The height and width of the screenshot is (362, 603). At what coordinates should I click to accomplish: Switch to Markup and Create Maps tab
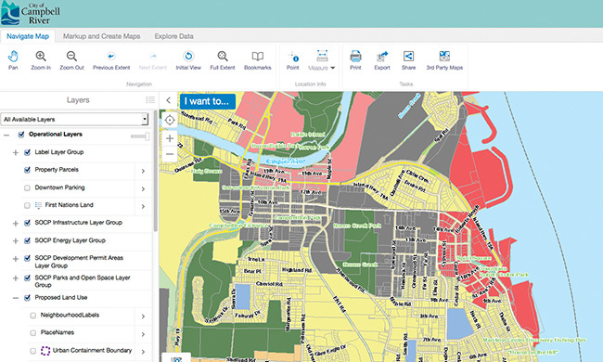tap(101, 36)
